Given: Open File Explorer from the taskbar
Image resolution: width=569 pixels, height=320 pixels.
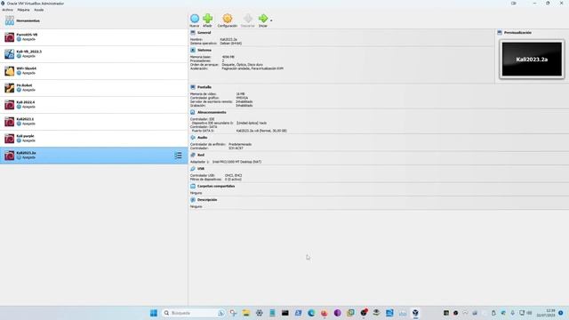Looking at the screenshot, I should (246, 313).
